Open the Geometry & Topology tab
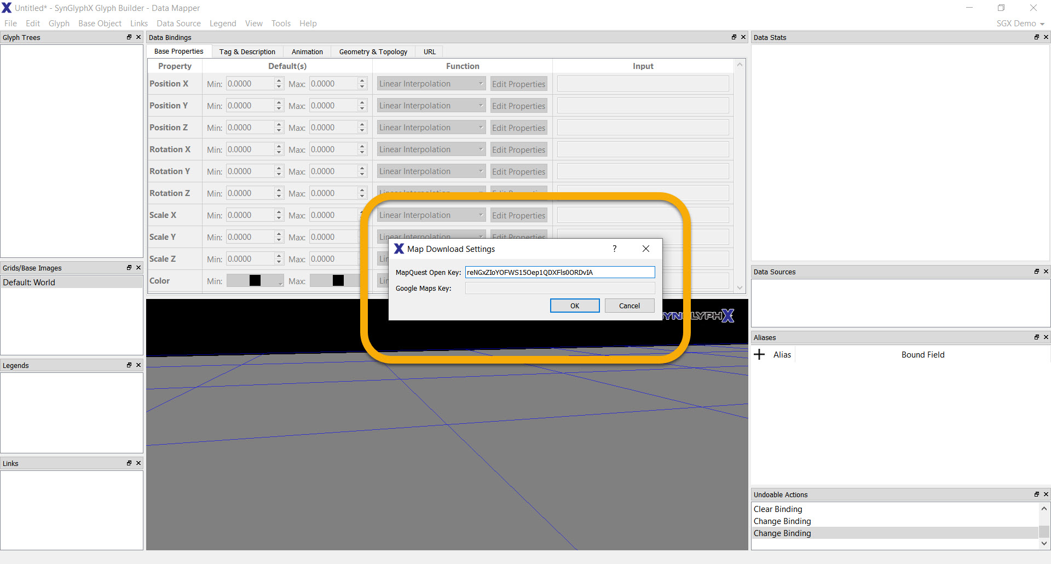The image size is (1051, 564). [373, 52]
